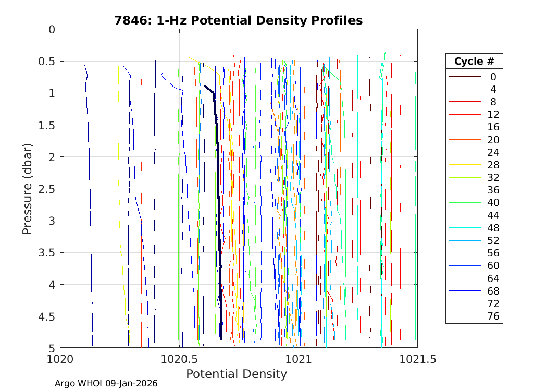Select legend entry labeled 76
The height and width of the screenshot is (391, 547).
point(474,316)
